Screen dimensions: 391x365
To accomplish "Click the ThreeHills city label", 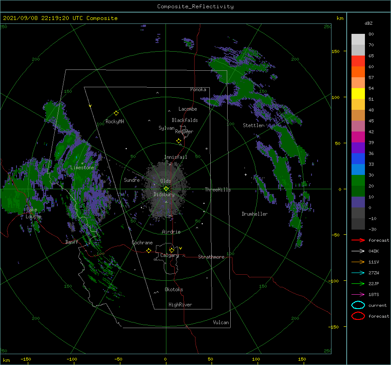I will tap(218, 190).
